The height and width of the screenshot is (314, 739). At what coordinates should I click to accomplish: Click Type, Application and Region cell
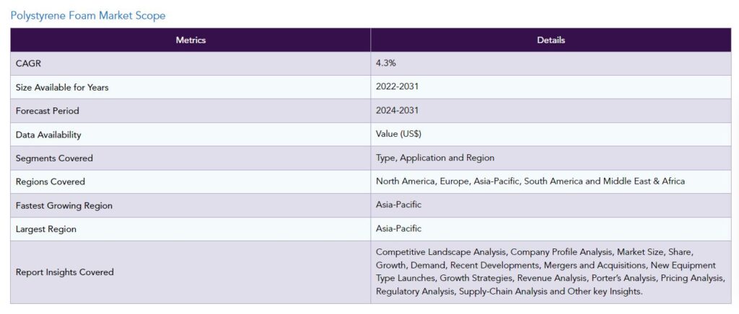pyautogui.click(x=551, y=158)
